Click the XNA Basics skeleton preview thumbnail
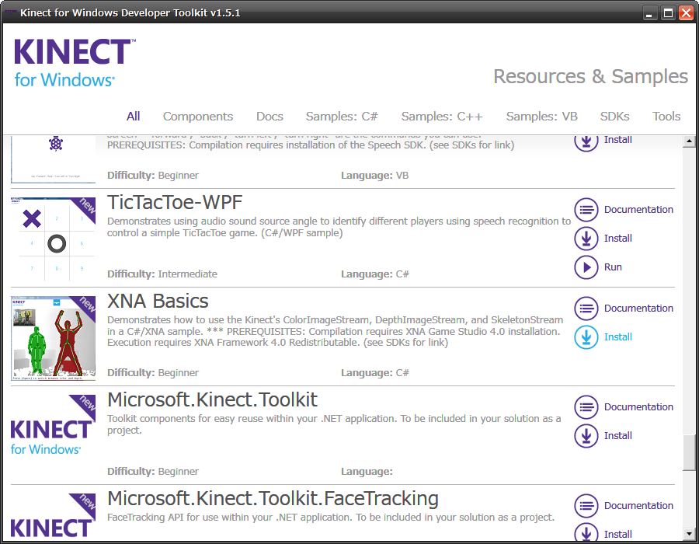The width and height of the screenshot is (699, 544). [54, 338]
